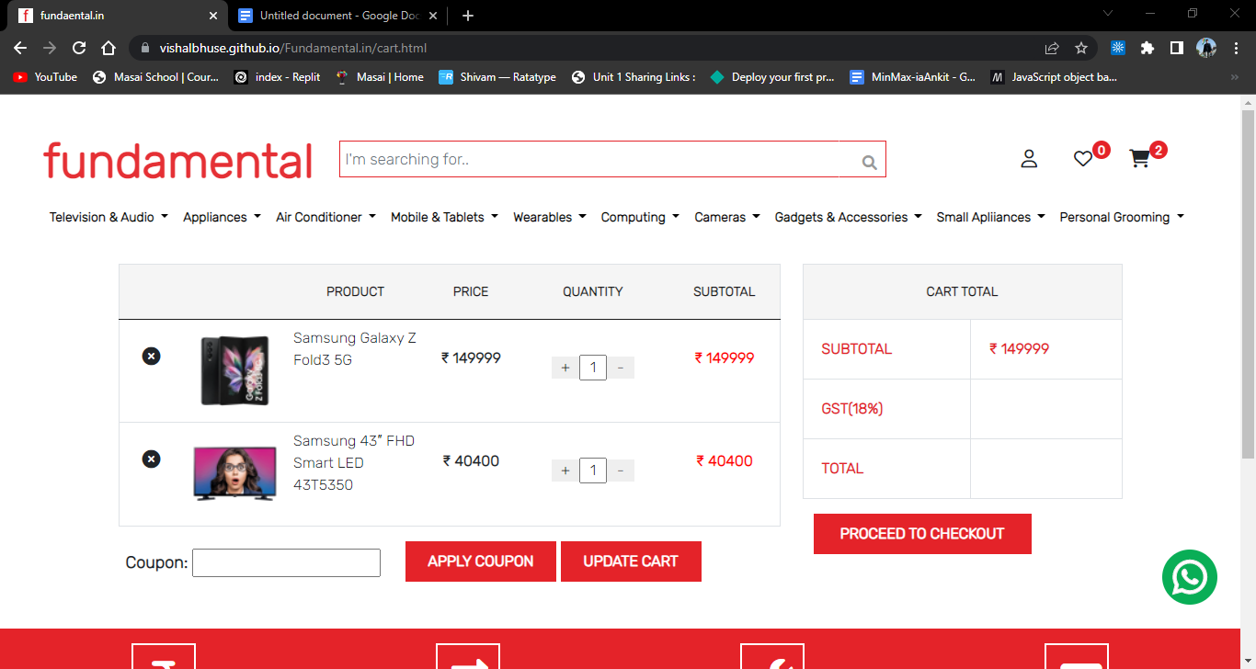1256x669 pixels.
Task: Click Galaxy Z Fold3 product thumbnail
Action: (235, 370)
